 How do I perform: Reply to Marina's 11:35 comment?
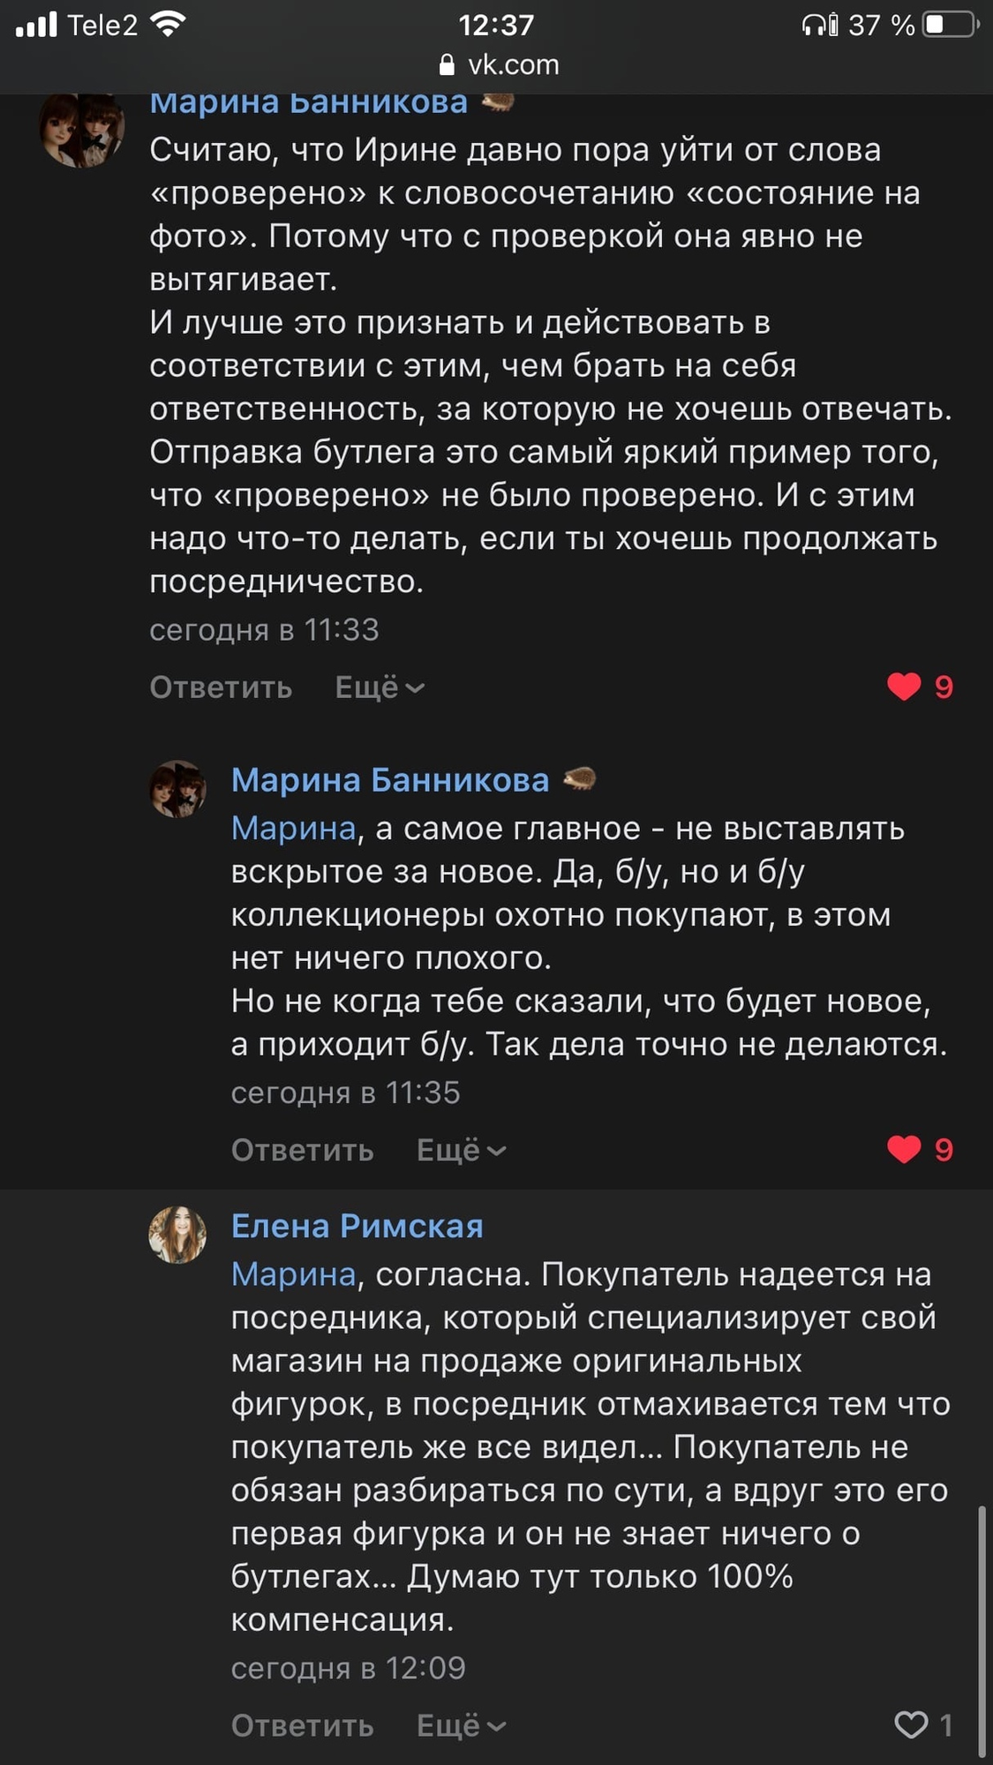(302, 1150)
